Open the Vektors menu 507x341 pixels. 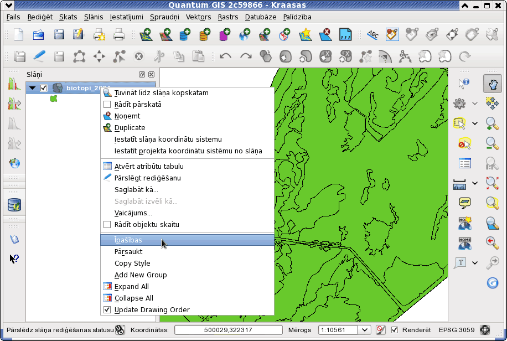[198, 17]
